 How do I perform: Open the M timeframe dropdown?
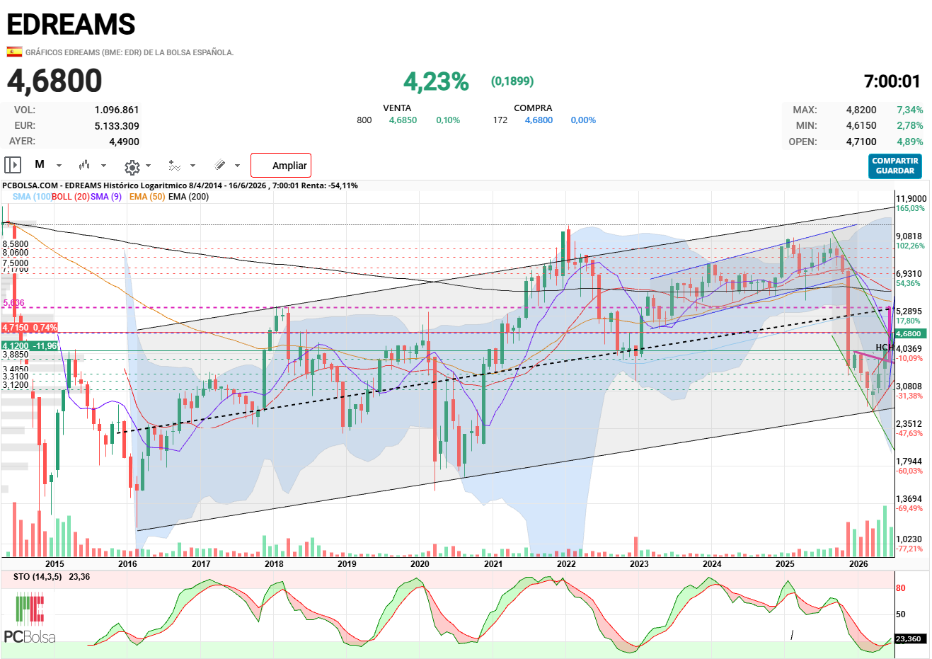tap(48, 165)
